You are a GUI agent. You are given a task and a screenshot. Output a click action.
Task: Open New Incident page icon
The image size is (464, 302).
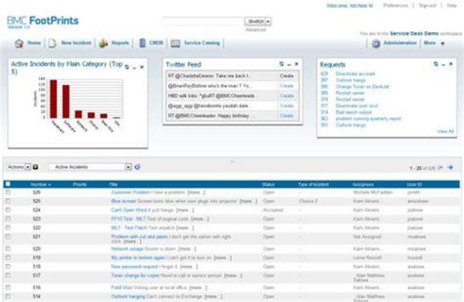52,43
